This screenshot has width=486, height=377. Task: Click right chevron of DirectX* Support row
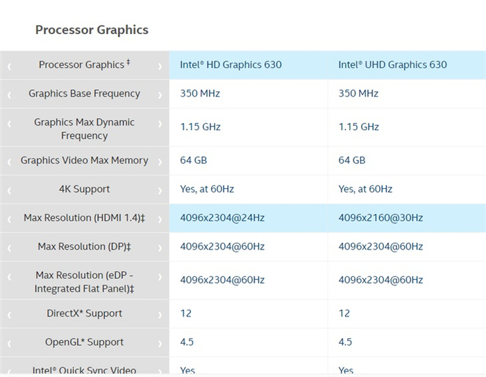click(x=160, y=314)
